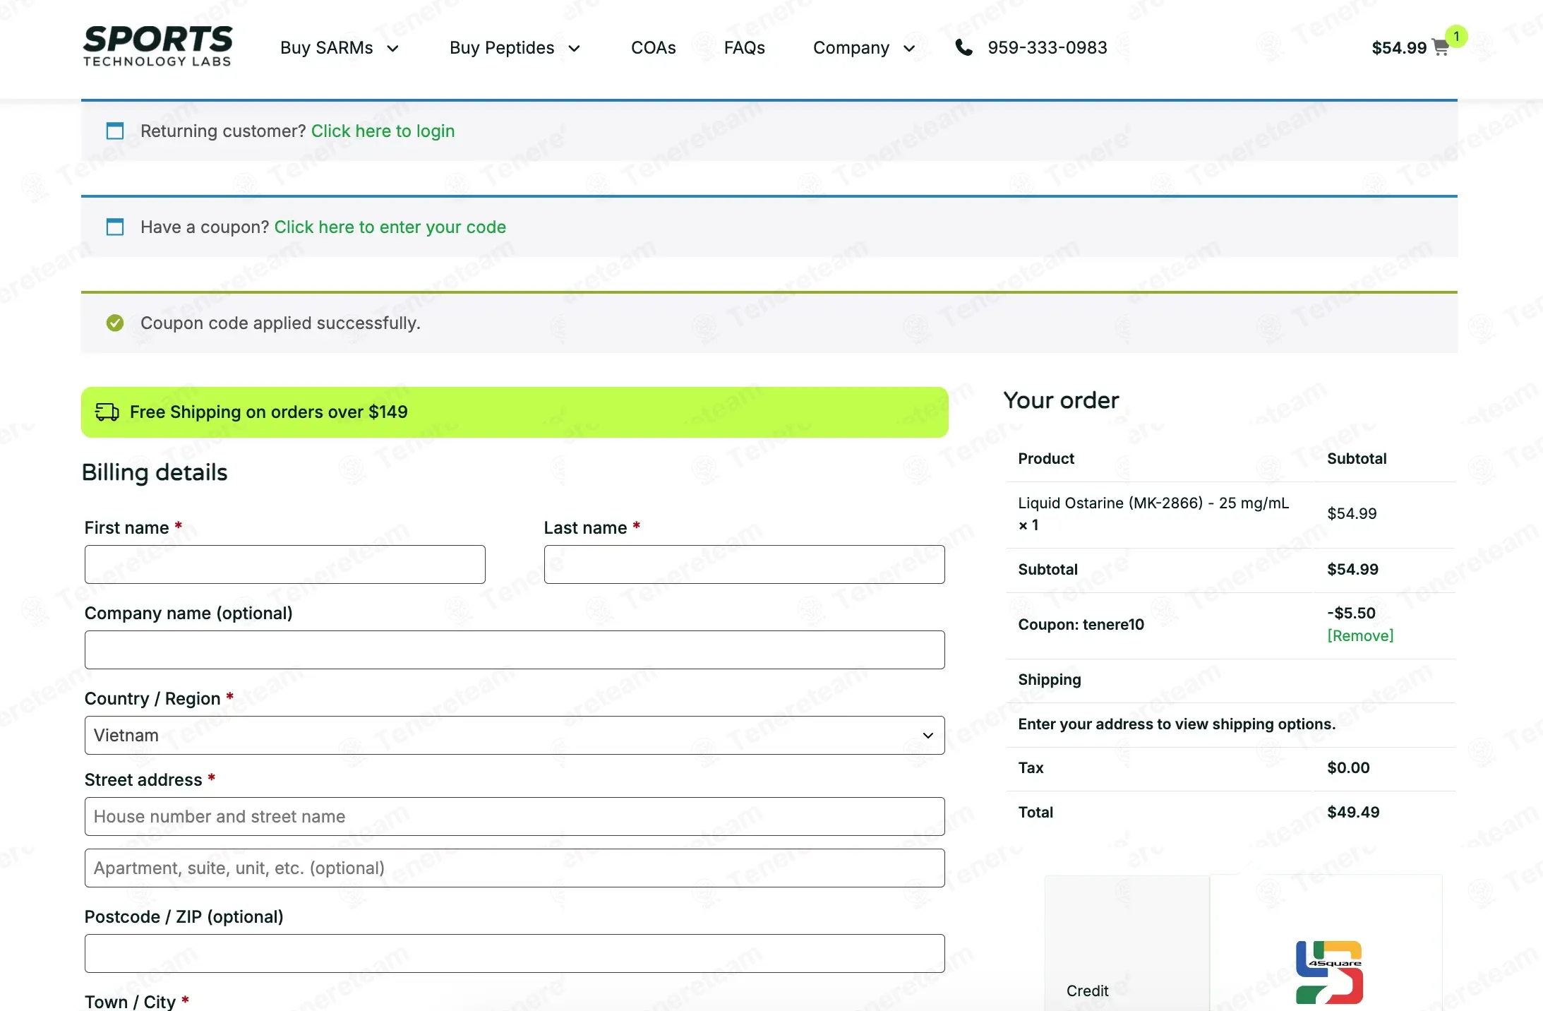Click the green checkmark success icon
The width and height of the screenshot is (1543, 1011).
[114, 323]
